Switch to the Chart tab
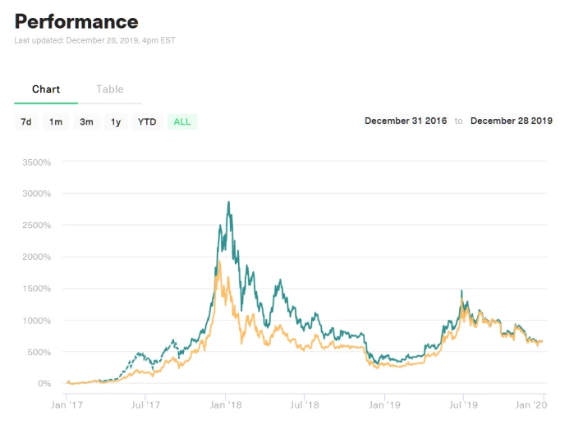Screen dimensions: 583x424 (46, 89)
